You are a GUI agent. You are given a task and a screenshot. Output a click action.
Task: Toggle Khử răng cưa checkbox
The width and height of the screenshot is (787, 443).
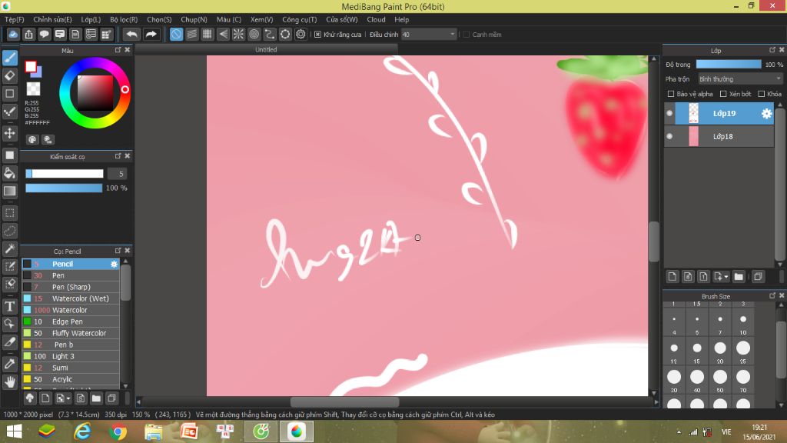[317, 35]
